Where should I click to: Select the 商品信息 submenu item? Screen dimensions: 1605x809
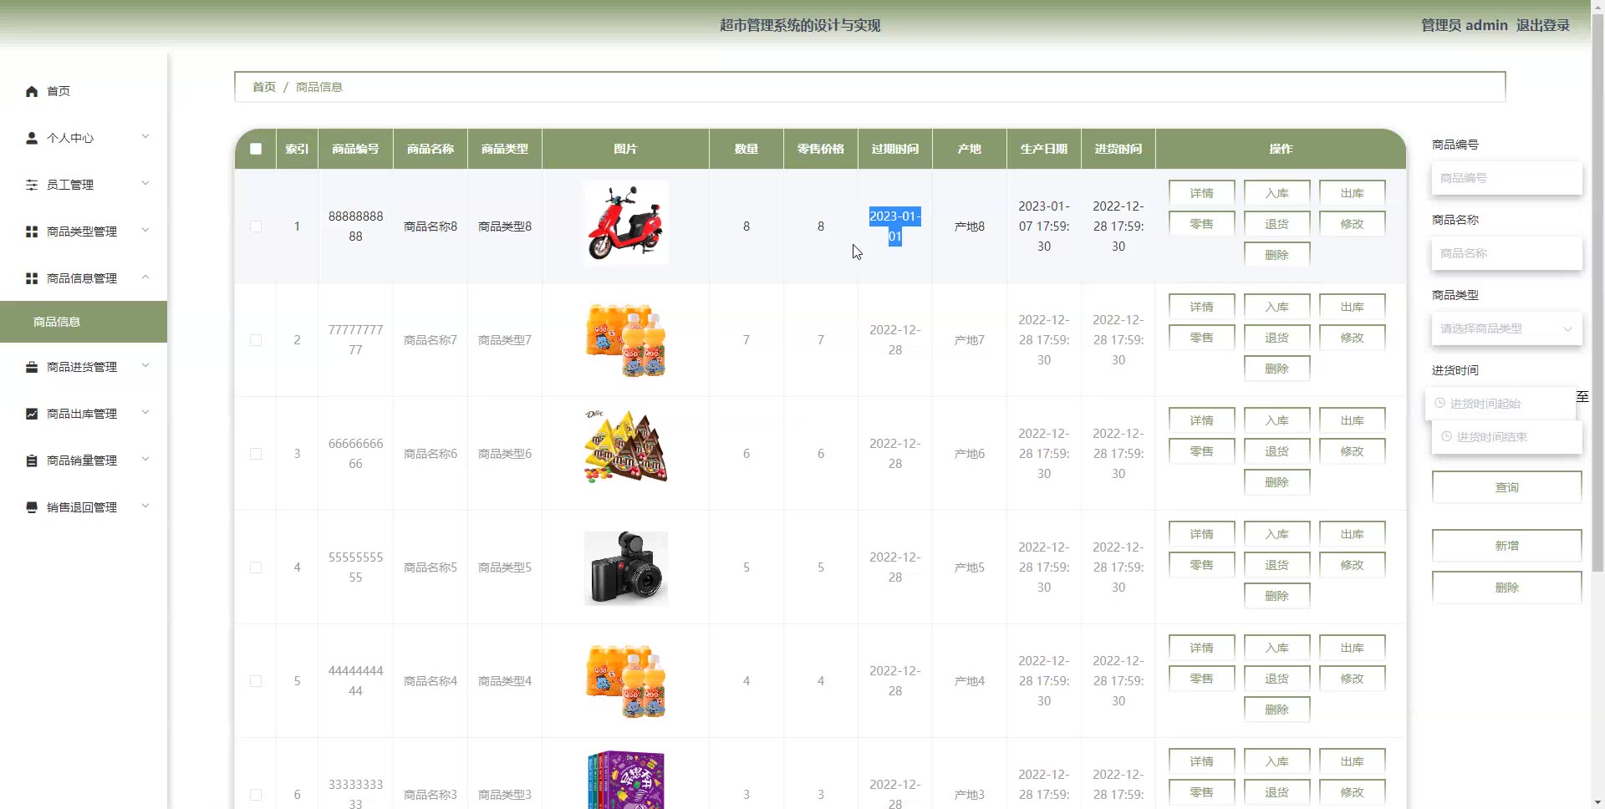84,322
